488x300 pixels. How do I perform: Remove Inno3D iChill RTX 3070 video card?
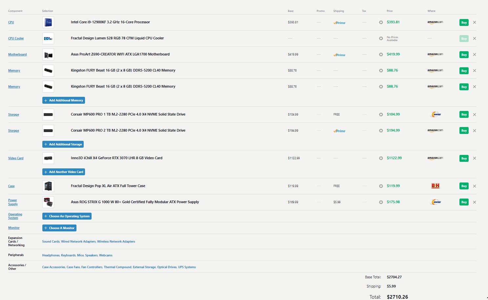point(475,158)
